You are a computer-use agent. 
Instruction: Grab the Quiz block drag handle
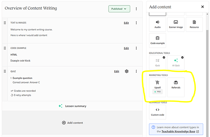5,71
